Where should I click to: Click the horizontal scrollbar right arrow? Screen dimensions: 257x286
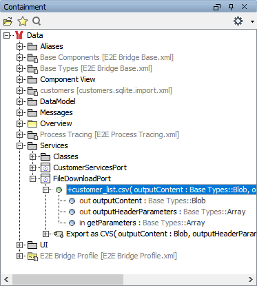[x=251, y=280]
